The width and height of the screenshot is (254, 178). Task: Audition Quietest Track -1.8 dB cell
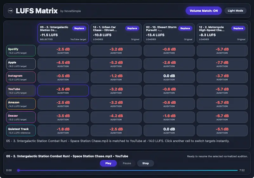pyautogui.click(x=63, y=130)
